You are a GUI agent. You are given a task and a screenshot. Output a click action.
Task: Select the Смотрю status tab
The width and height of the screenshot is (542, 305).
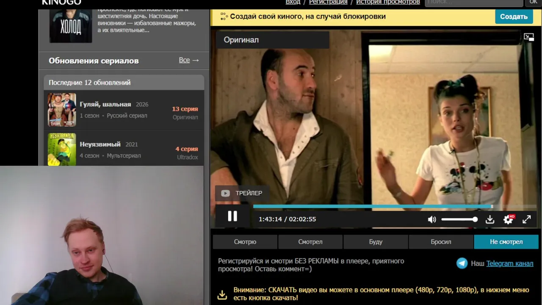245,242
